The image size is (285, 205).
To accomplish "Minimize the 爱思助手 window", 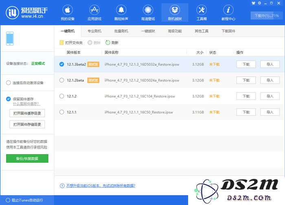I will click(265, 3).
